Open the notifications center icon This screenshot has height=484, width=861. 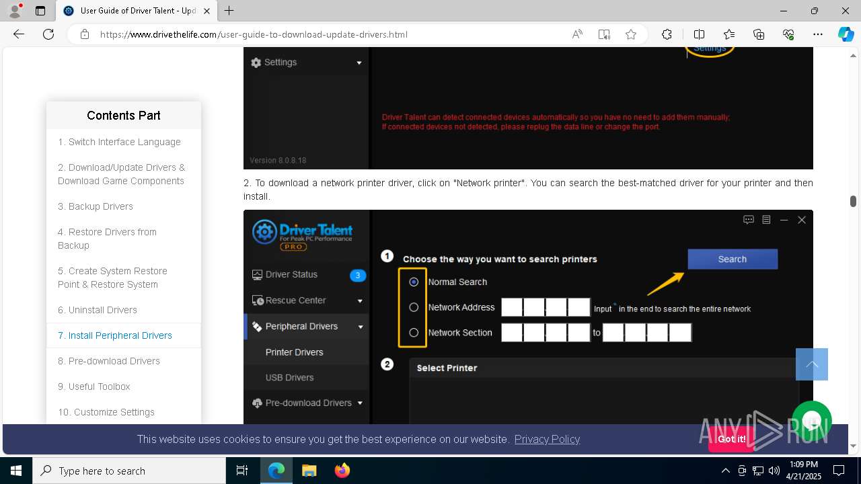tap(839, 471)
